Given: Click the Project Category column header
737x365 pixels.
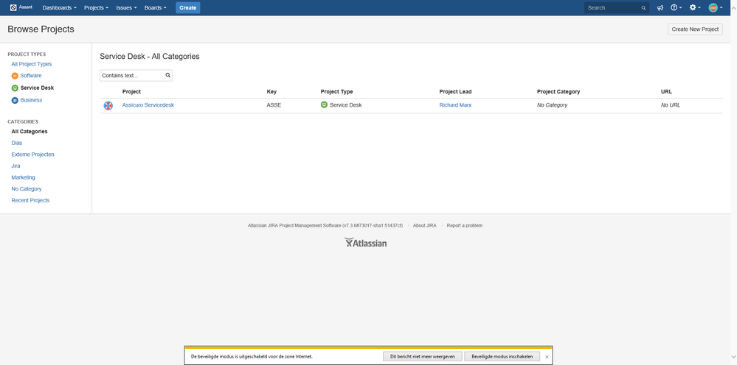Looking at the screenshot, I should click(558, 91).
